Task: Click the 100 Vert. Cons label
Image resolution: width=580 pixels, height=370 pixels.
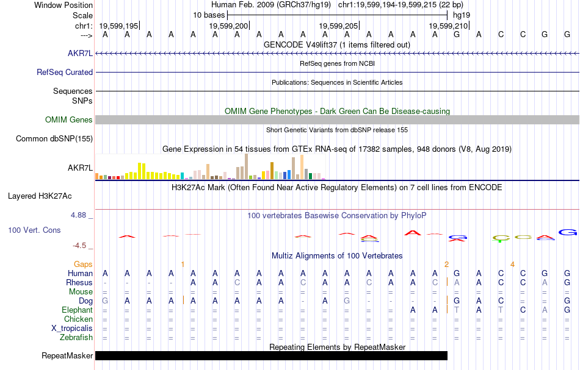Action: 34,230
